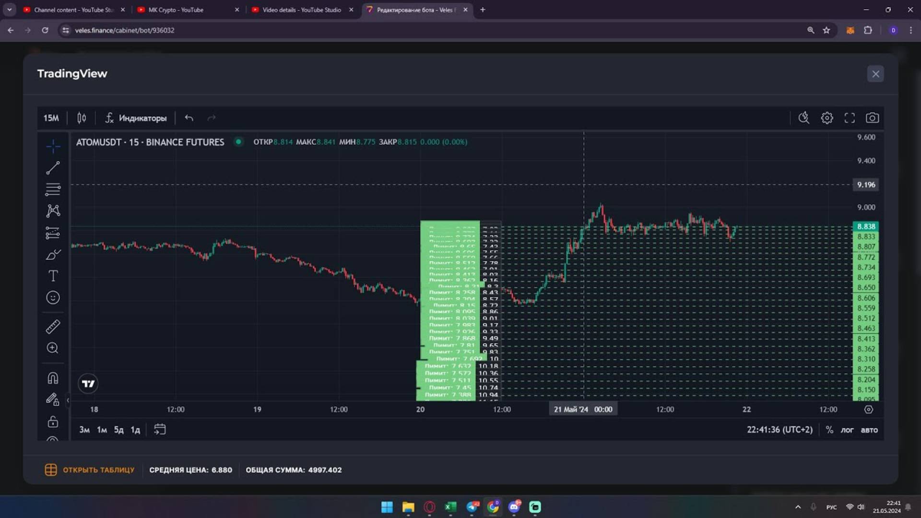Open quick search in chart toolbar

tap(804, 118)
